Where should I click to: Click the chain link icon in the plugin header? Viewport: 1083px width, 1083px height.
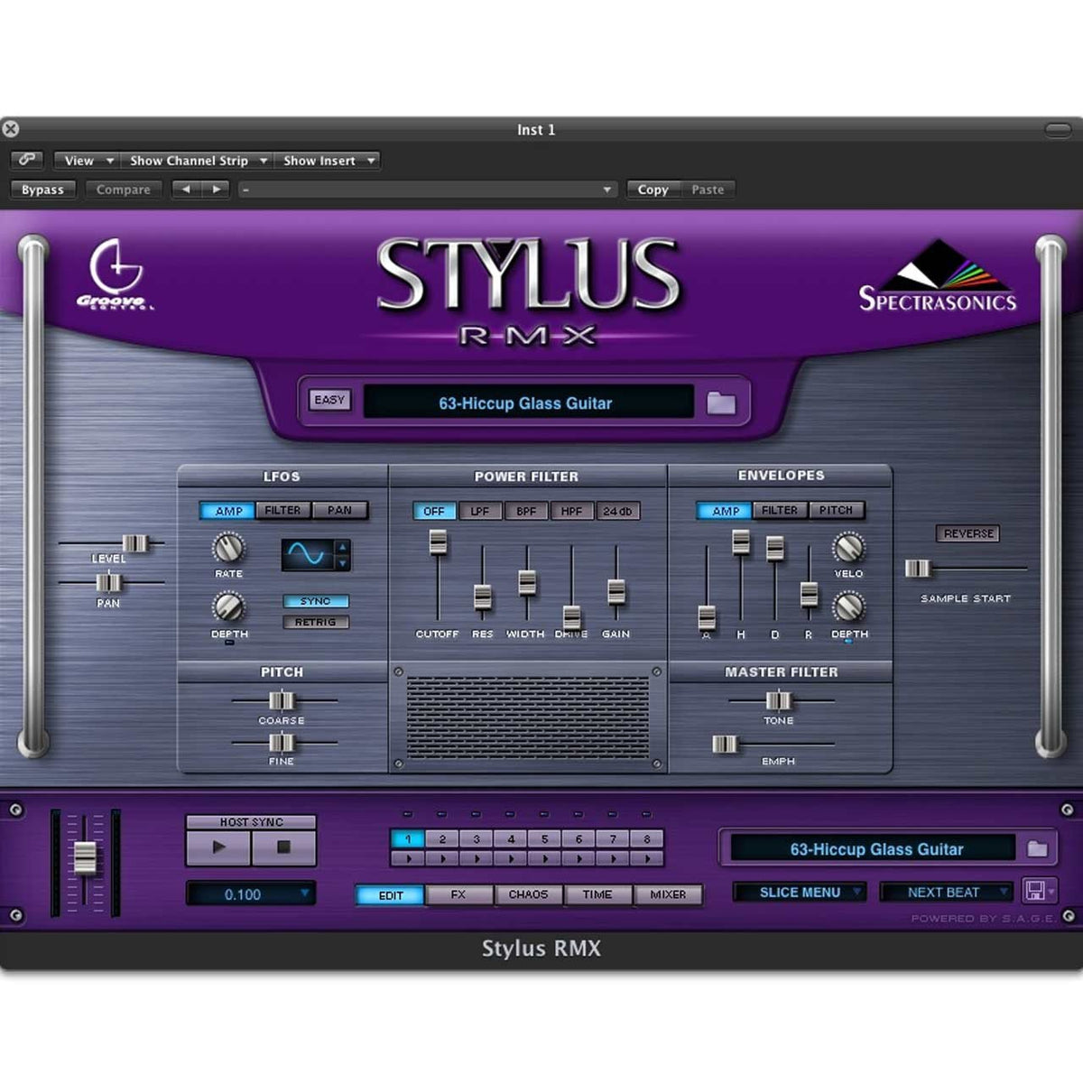click(x=26, y=160)
